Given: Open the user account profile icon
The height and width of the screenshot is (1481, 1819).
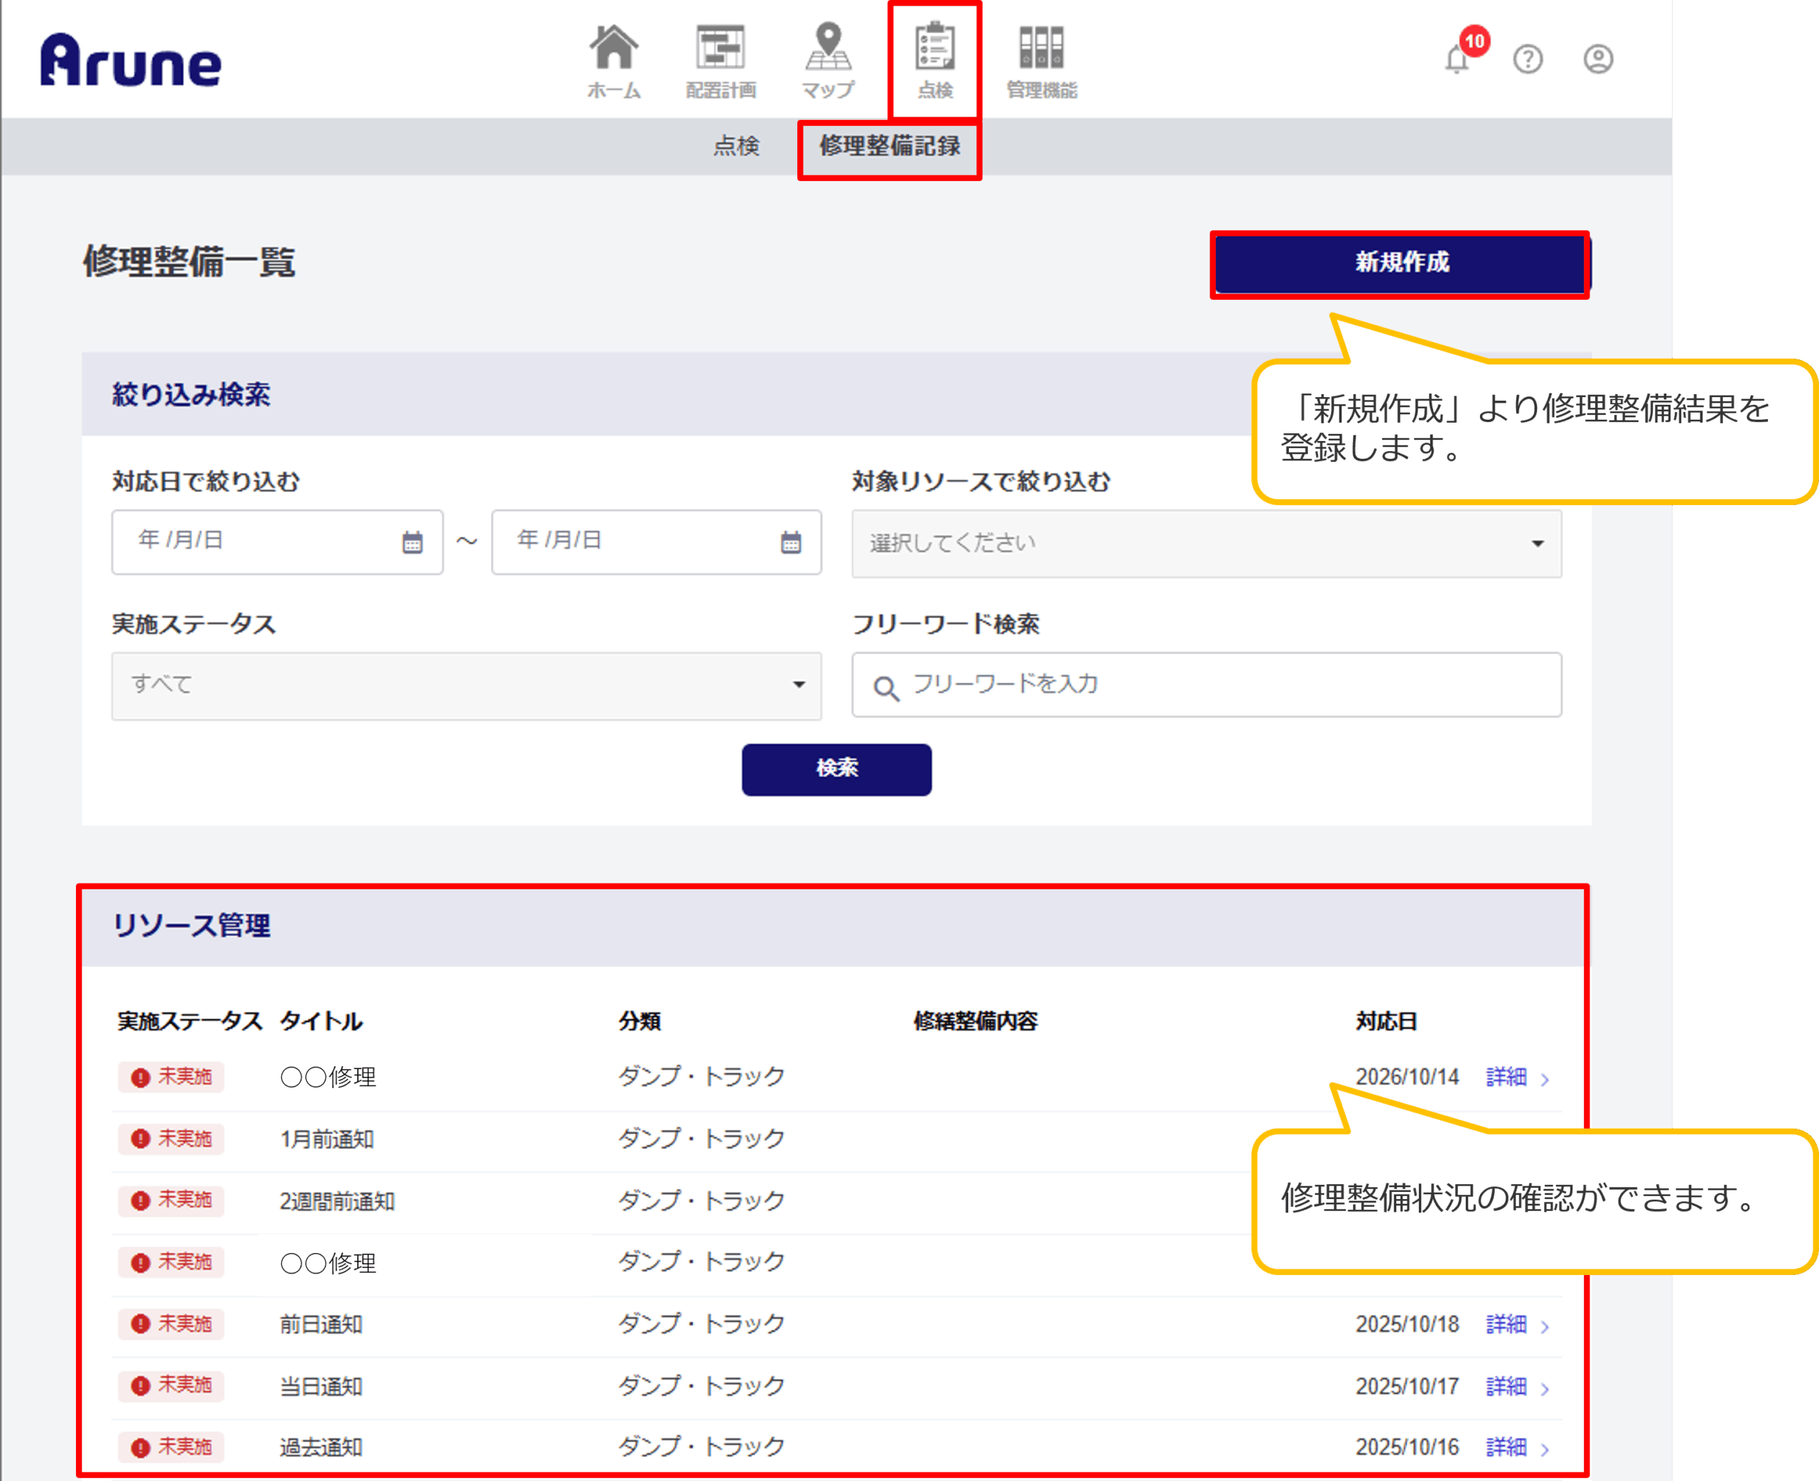Looking at the screenshot, I should coord(1598,59).
